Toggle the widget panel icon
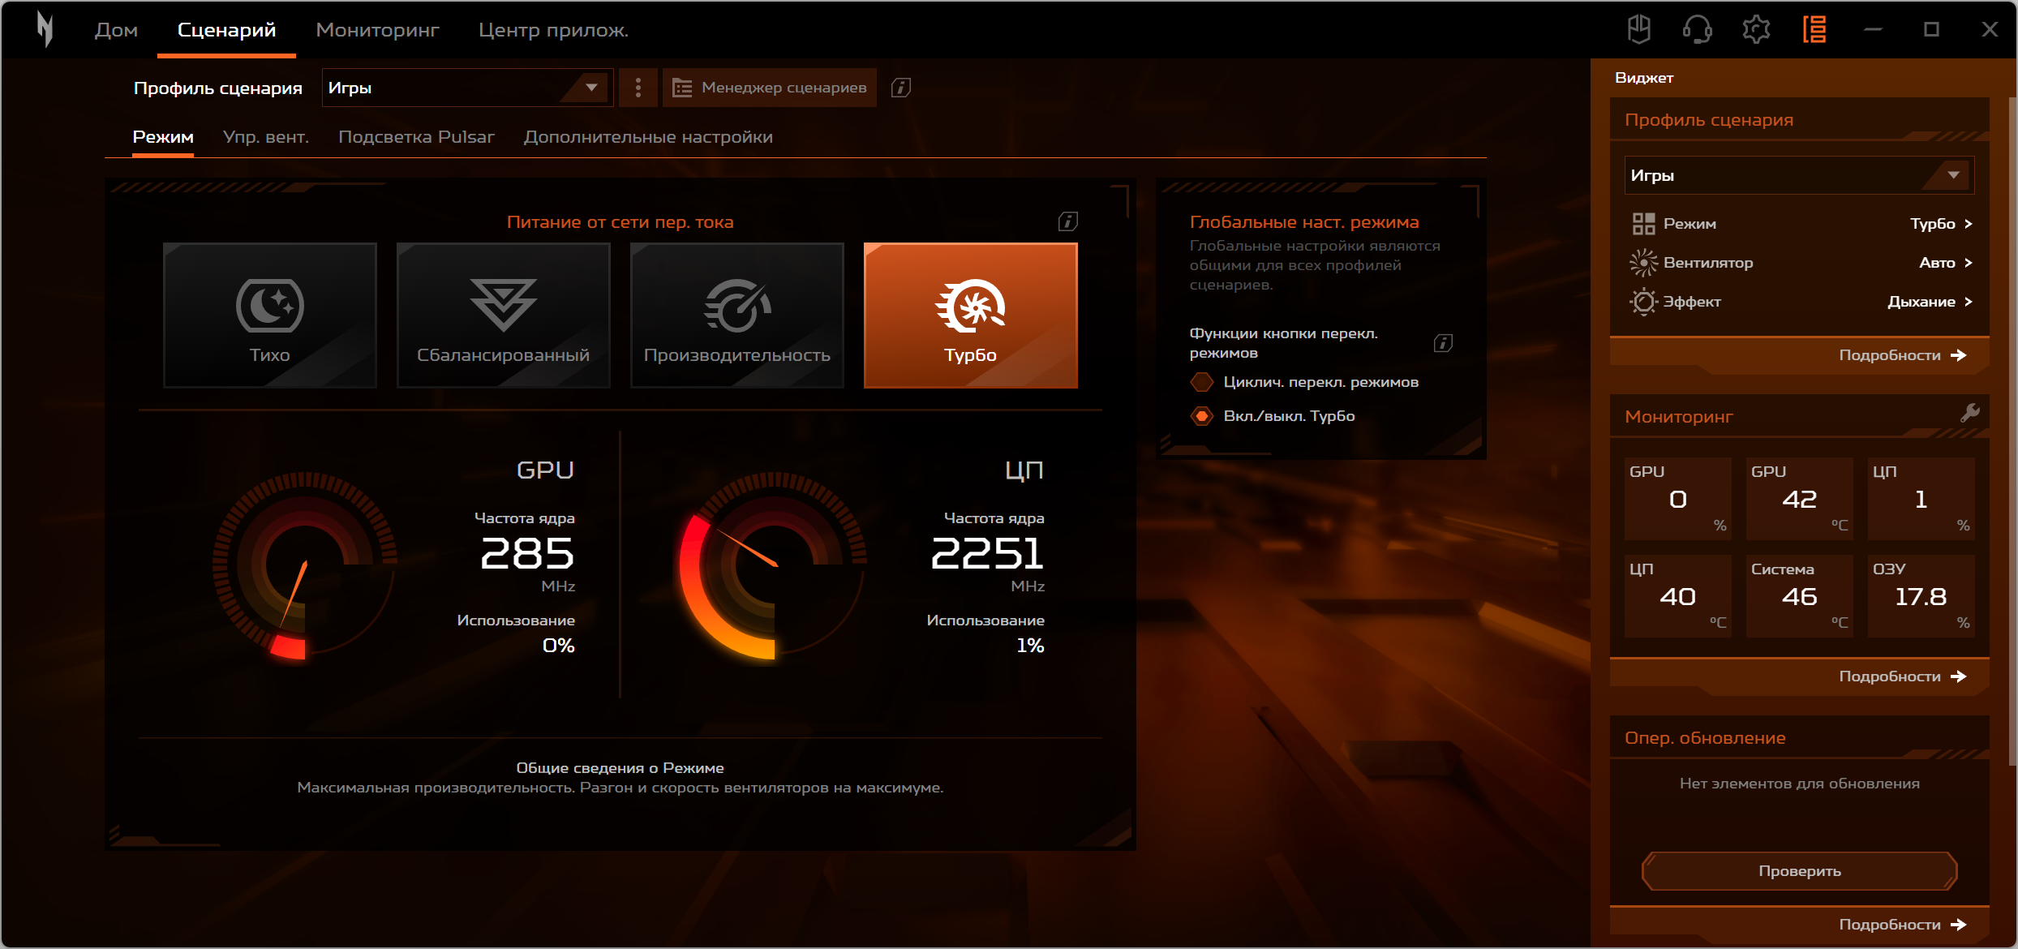 pyautogui.click(x=1814, y=30)
